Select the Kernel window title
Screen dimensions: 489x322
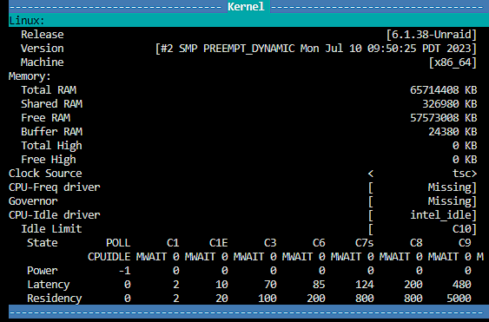[246, 7]
